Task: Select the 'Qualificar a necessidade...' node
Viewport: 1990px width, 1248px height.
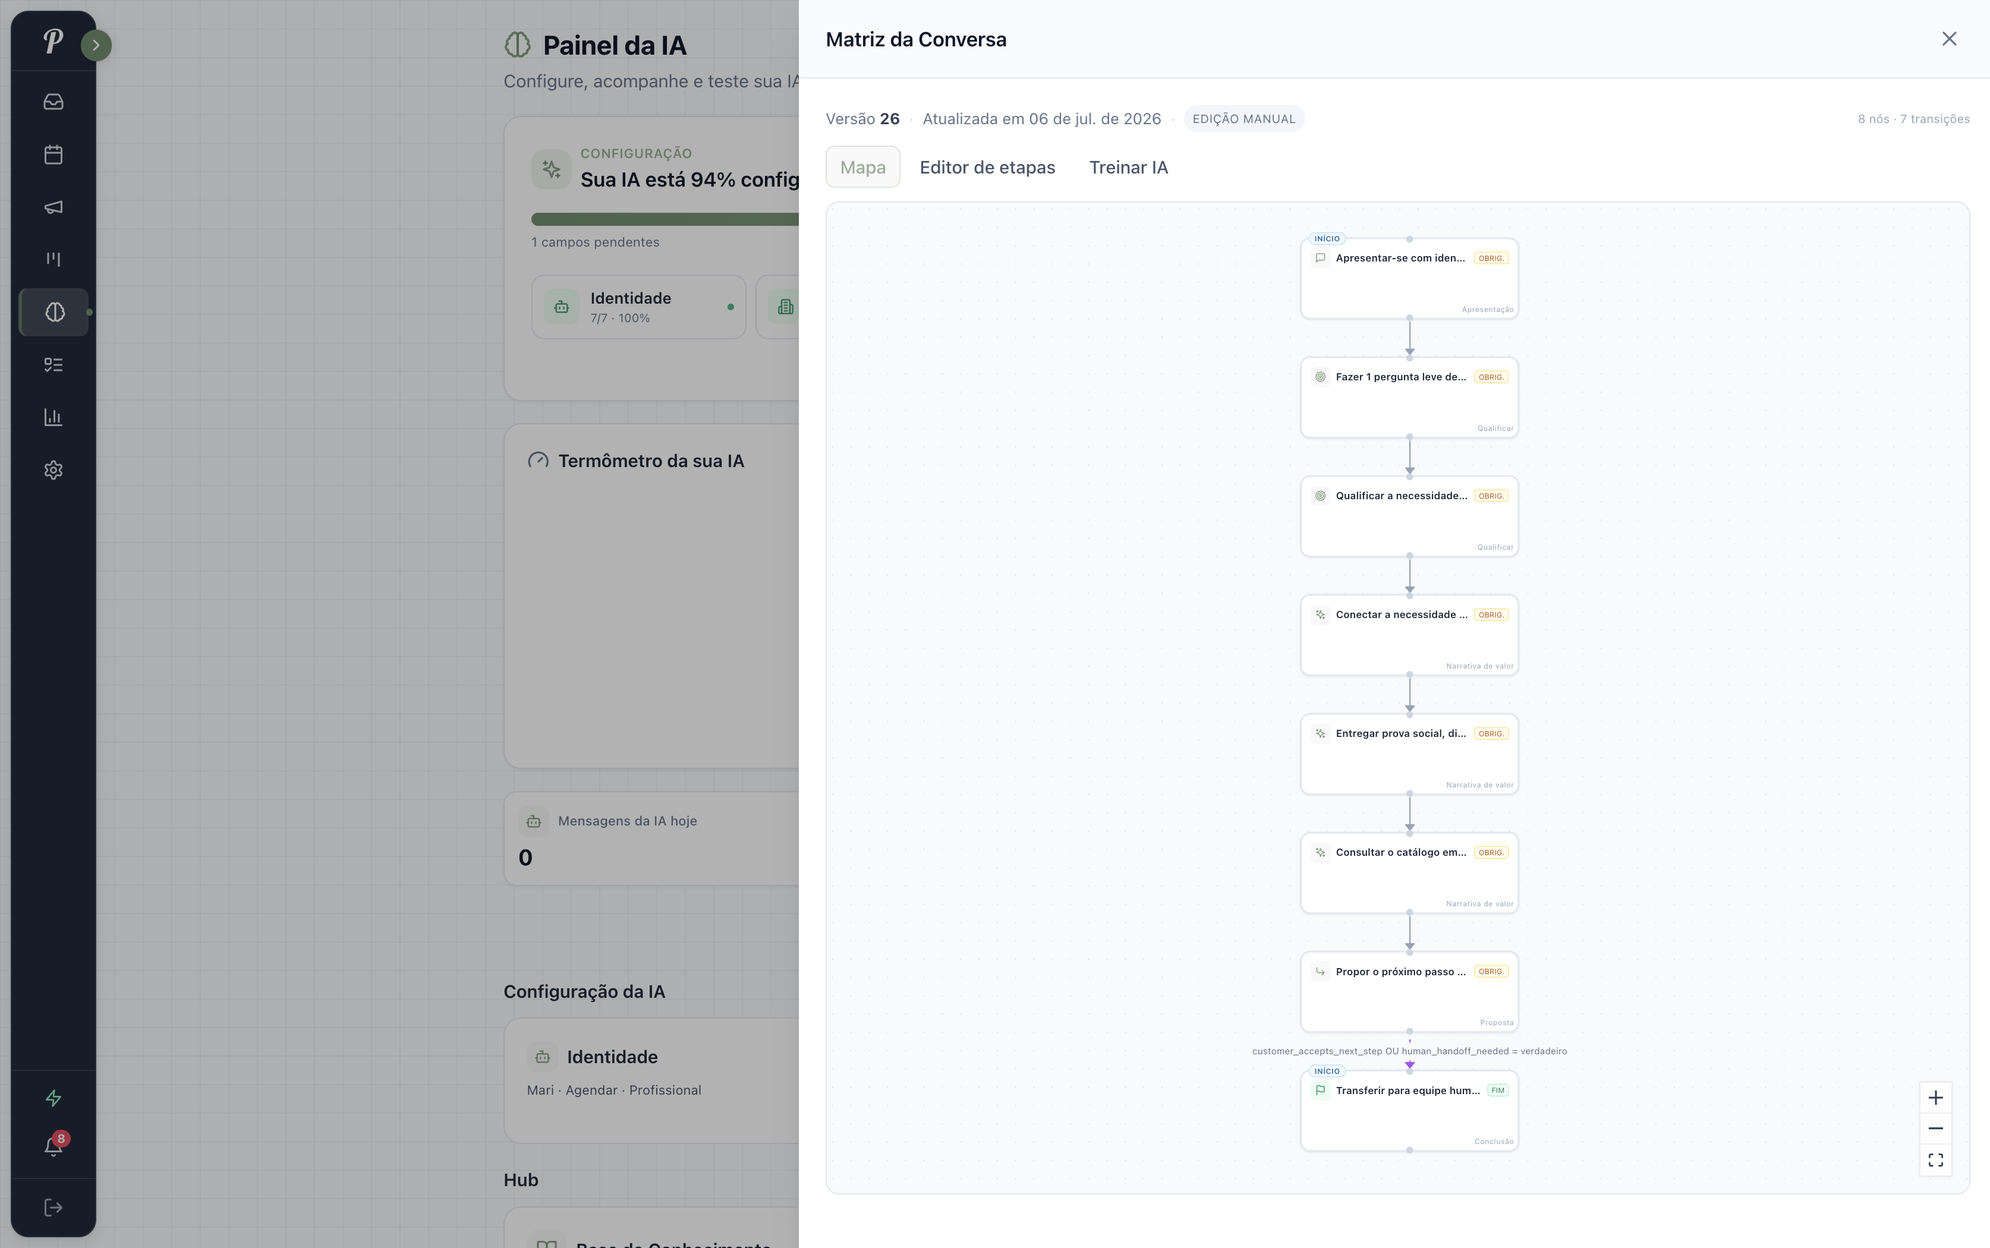Action: tap(1409, 516)
